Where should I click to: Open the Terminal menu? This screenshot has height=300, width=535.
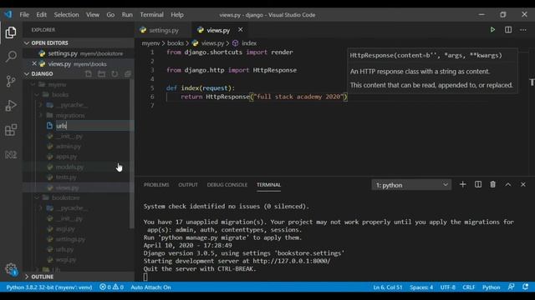(151, 15)
